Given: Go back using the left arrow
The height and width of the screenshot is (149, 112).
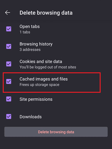Looking at the screenshot, I should click(x=8, y=13).
